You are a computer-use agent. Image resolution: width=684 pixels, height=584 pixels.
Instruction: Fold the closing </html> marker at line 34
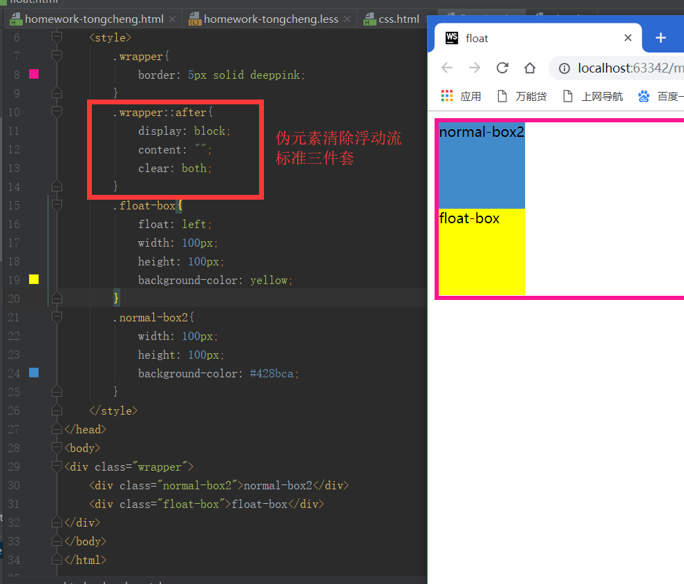(57, 560)
